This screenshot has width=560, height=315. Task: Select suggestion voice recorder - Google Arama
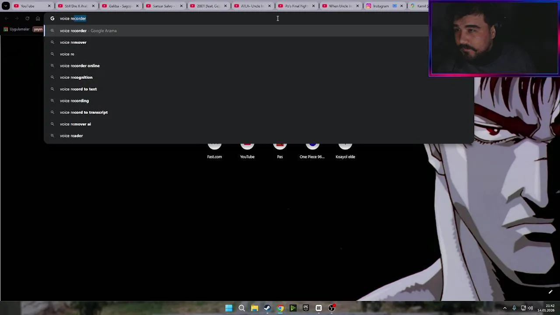(x=236, y=31)
